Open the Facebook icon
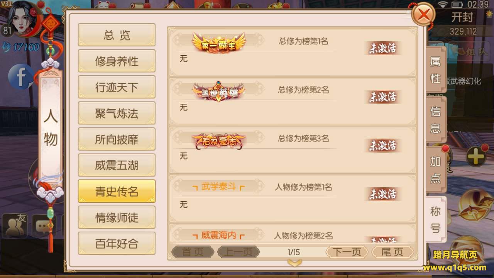The height and width of the screenshot is (278, 494). (20, 77)
